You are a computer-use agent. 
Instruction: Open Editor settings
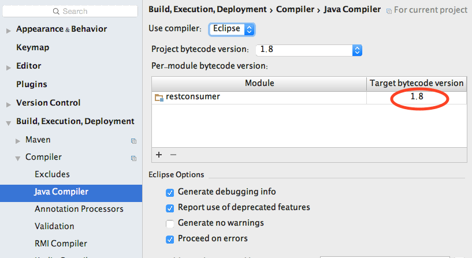(28, 66)
